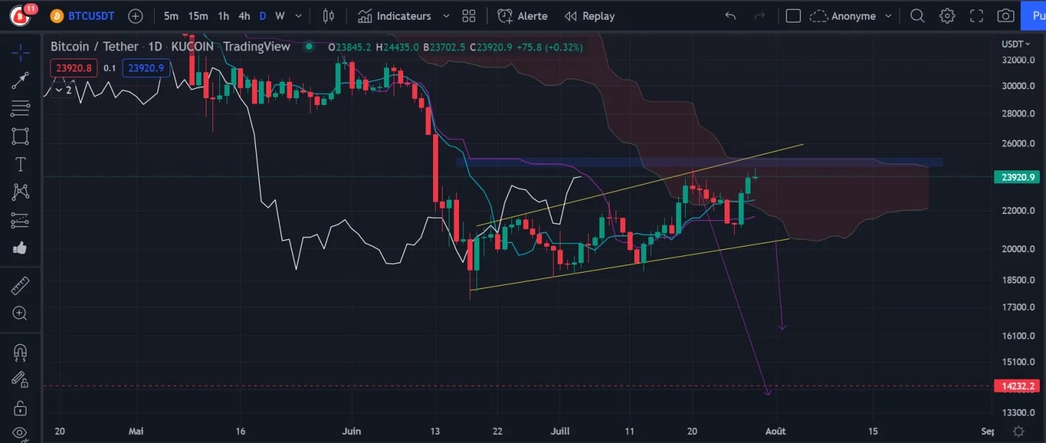Take a chart snapshot with camera icon
This screenshot has height=443, width=1046.
pyautogui.click(x=1006, y=16)
